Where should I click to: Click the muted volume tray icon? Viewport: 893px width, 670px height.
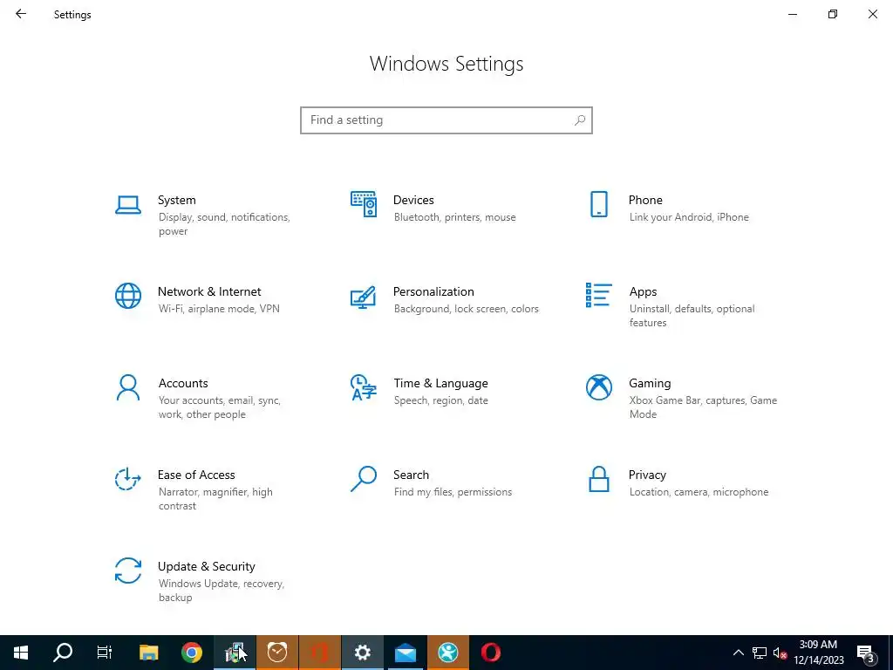point(780,653)
